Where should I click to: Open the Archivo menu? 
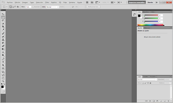[10, 2]
